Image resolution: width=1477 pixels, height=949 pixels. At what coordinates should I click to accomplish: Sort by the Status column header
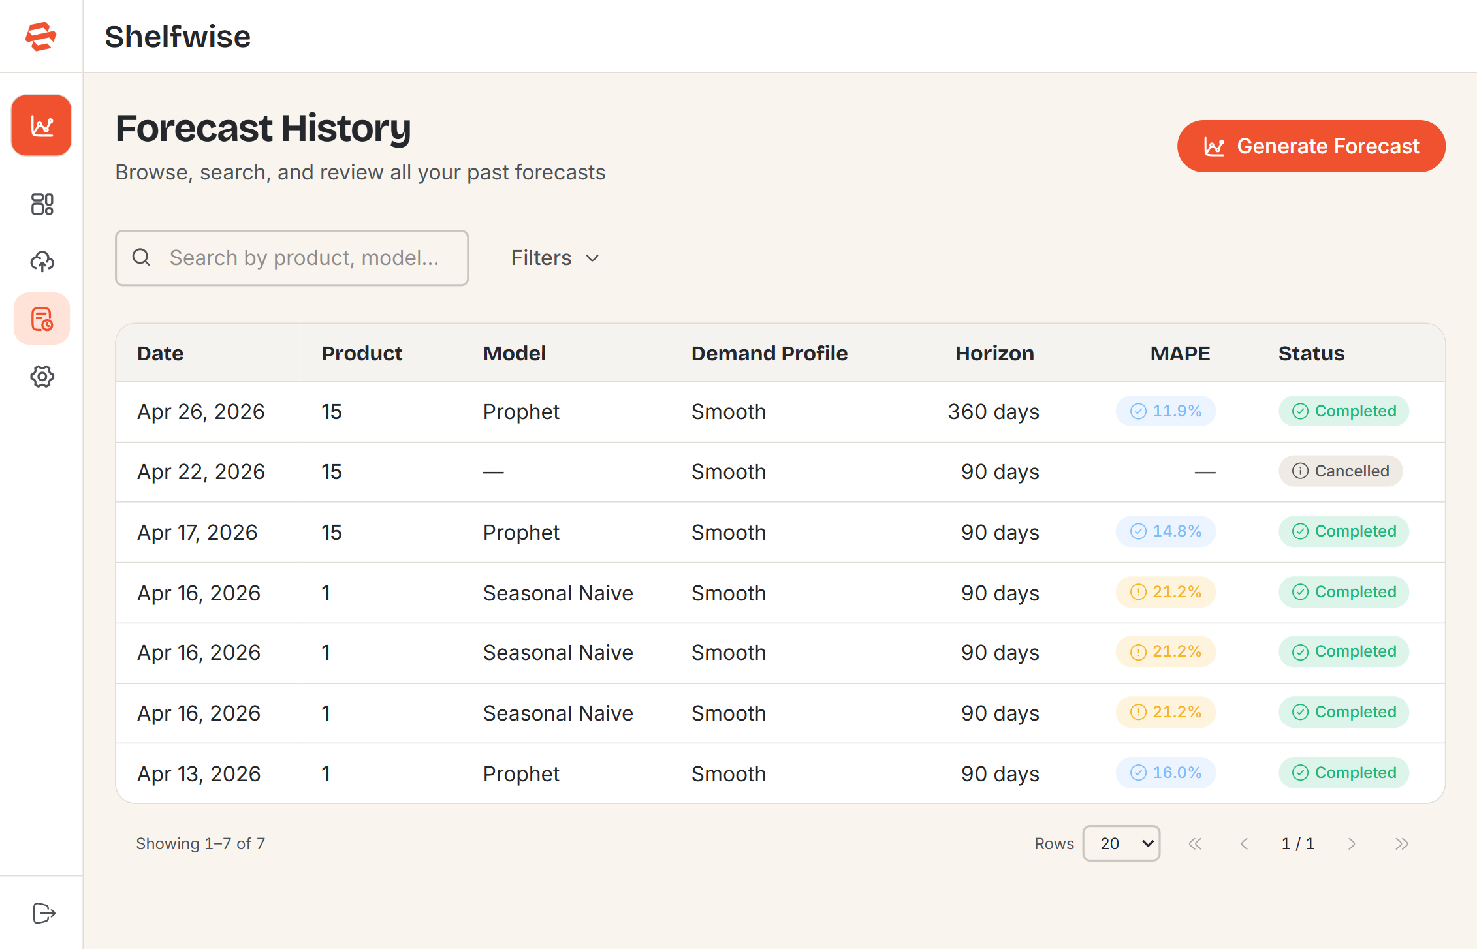coord(1311,353)
